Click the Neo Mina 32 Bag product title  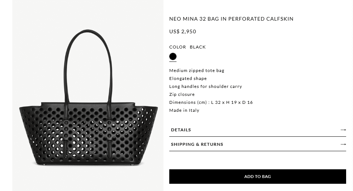coord(231,19)
